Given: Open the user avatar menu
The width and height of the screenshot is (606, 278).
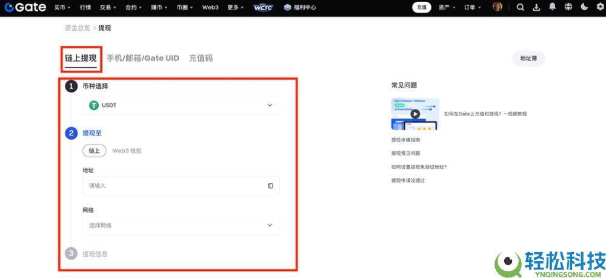Looking at the screenshot, I should 498,7.
